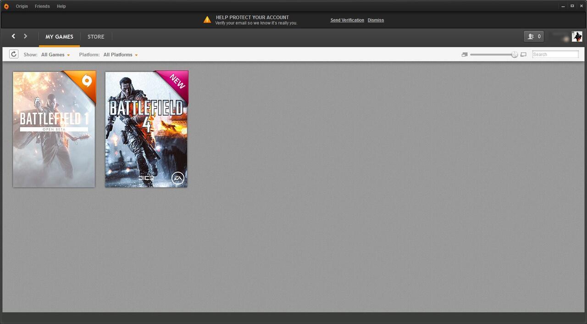
Task: Open the friends list counter button
Action: click(534, 37)
